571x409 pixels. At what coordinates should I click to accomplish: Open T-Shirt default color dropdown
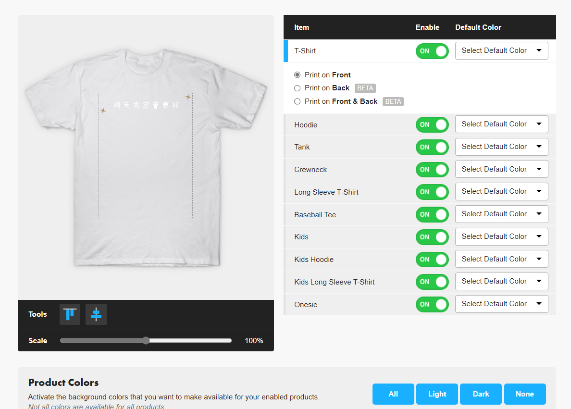tap(501, 50)
